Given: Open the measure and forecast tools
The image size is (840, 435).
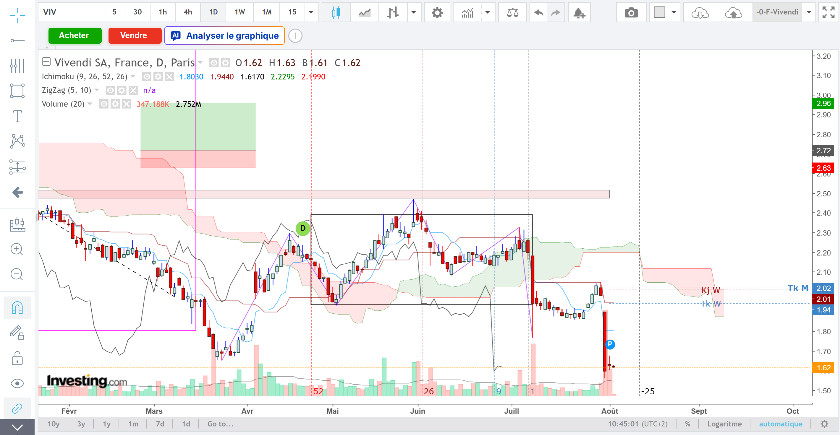Looking at the screenshot, I should 17,224.
